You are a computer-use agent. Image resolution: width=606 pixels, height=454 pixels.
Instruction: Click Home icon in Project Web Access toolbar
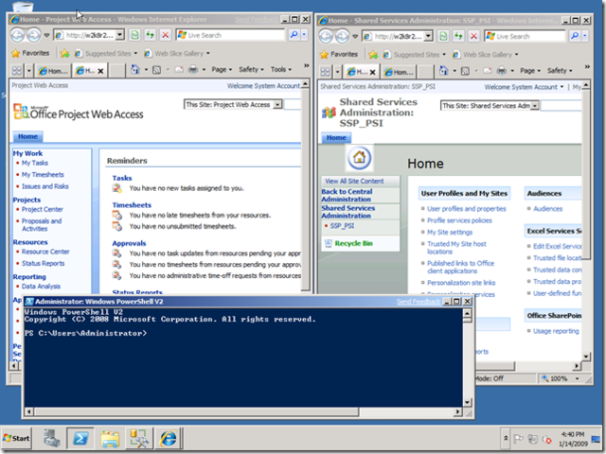pos(134,70)
